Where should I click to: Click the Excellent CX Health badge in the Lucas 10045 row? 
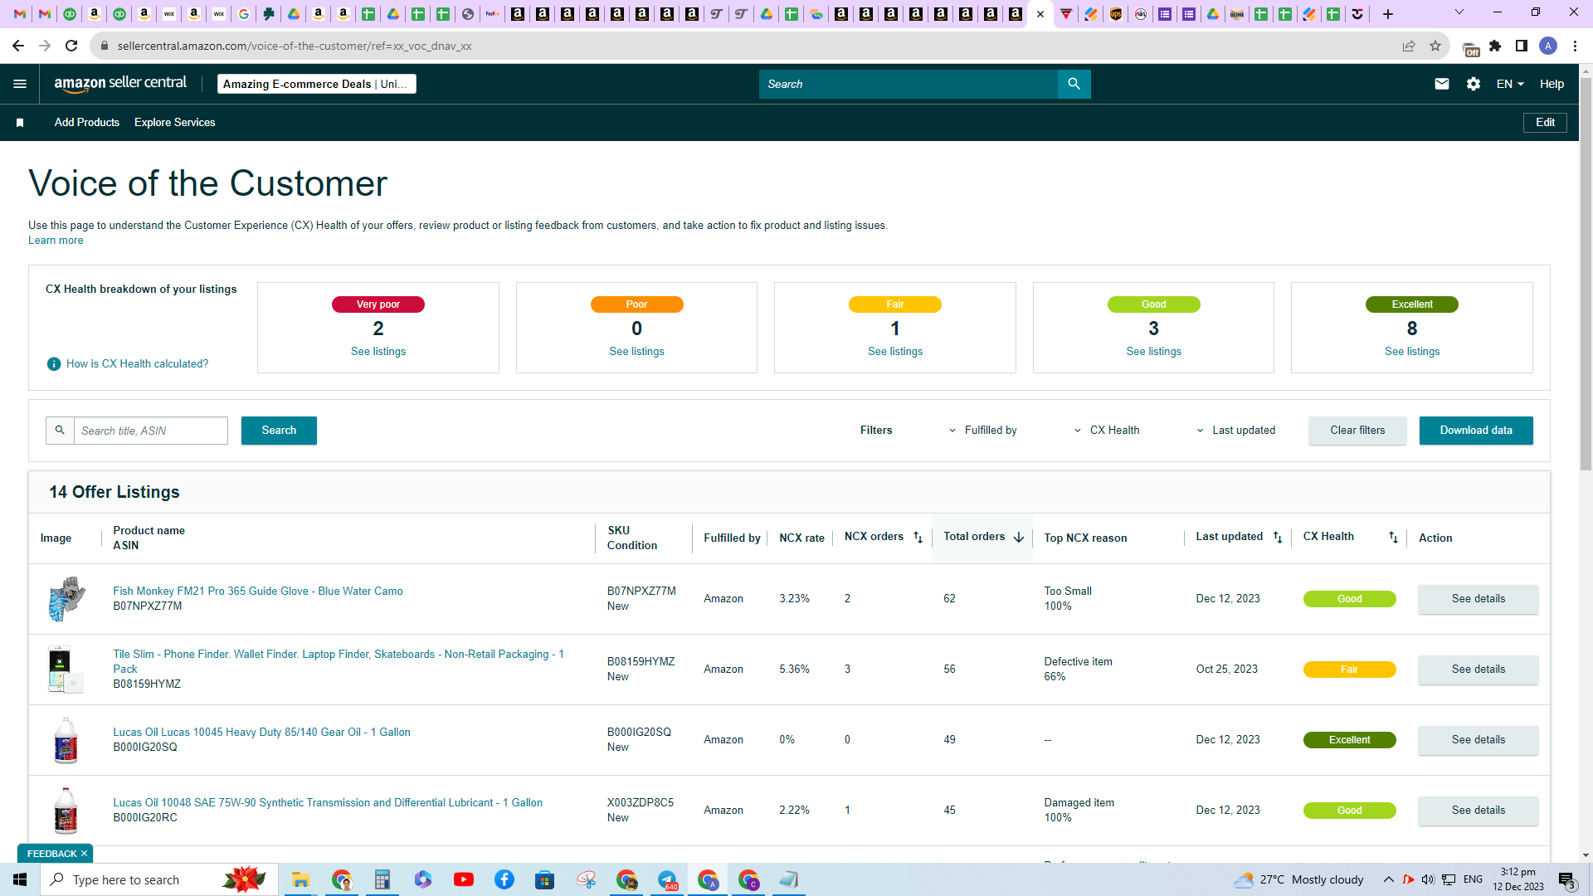1350,740
